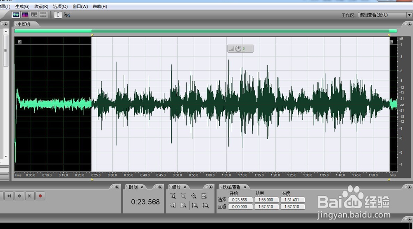Screen dimensions: 413x229
Task: Open 收藏(R) menu
Action: 41,6
